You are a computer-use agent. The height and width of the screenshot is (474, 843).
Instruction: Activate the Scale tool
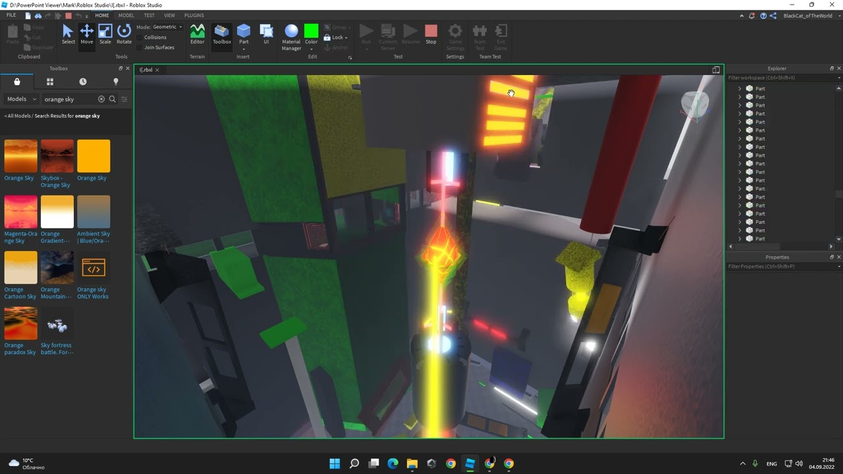click(105, 34)
